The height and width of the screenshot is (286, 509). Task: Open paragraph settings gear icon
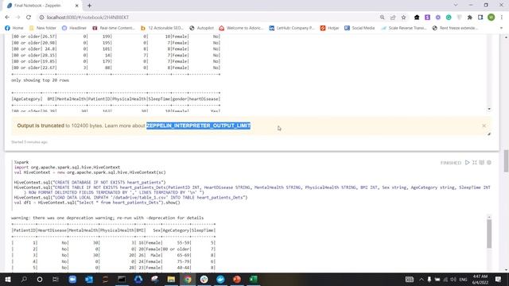[489, 162]
